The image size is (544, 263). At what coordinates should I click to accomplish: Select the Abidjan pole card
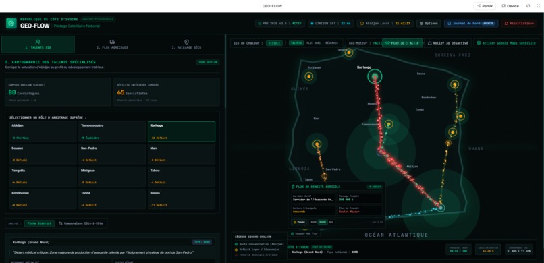click(x=43, y=131)
